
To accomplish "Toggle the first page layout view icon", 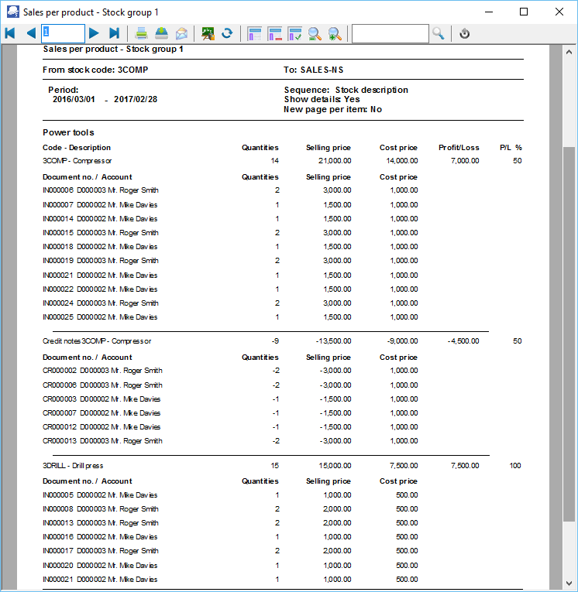I will coord(254,33).
